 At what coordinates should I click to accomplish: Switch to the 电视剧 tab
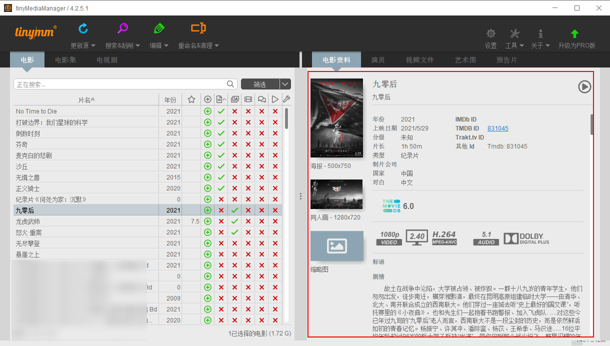click(107, 60)
